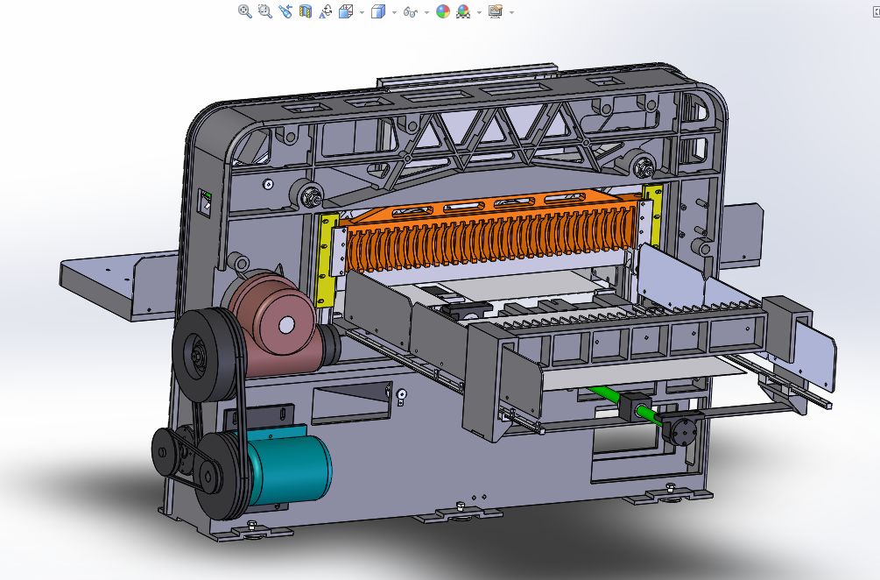Click the View Orientation cube icon
880x580 pixels.
click(346, 11)
